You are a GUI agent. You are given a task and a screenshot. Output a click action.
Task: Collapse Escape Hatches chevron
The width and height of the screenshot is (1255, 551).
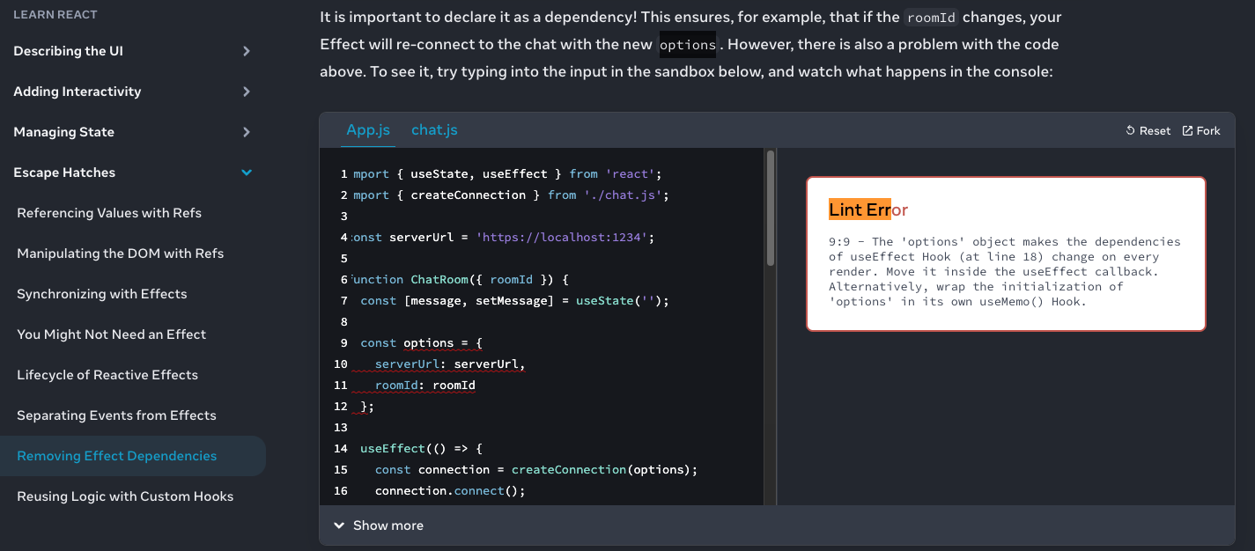click(247, 173)
